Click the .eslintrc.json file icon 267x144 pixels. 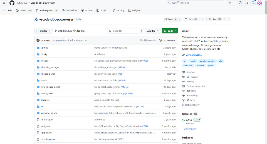coord(38,120)
